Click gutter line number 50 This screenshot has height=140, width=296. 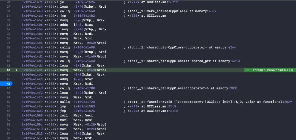(8, 102)
